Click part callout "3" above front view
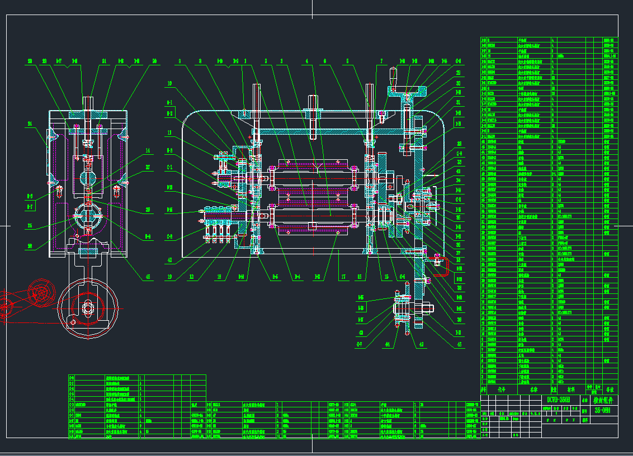This screenshot has width=633, height=456. tap(282, 61)
